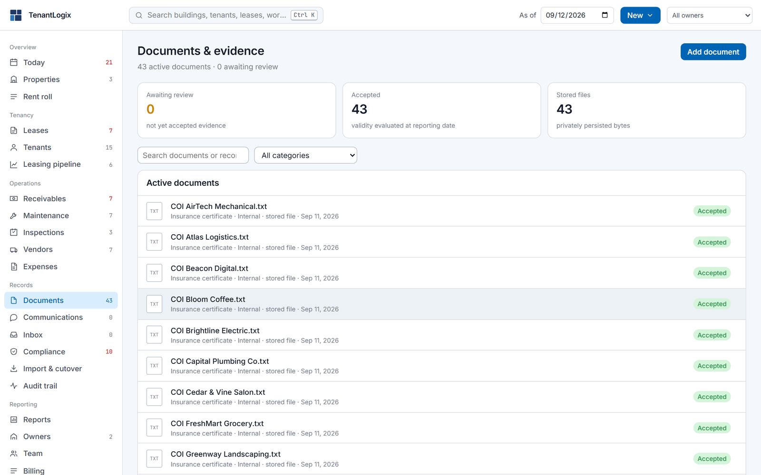Click the Compliance shield icon
Viewport: 761px width, 475px height.
pyautogui.click(x=14, y=351)
